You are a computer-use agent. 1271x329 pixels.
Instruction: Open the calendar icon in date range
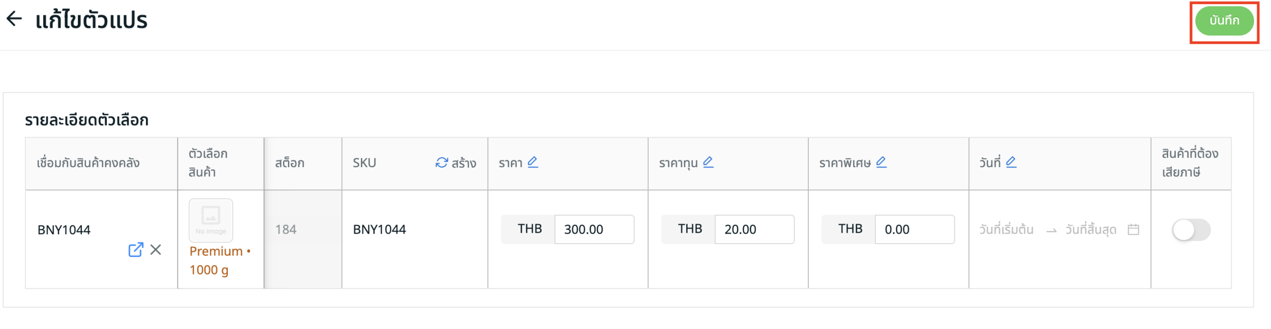click(1133, 230)
